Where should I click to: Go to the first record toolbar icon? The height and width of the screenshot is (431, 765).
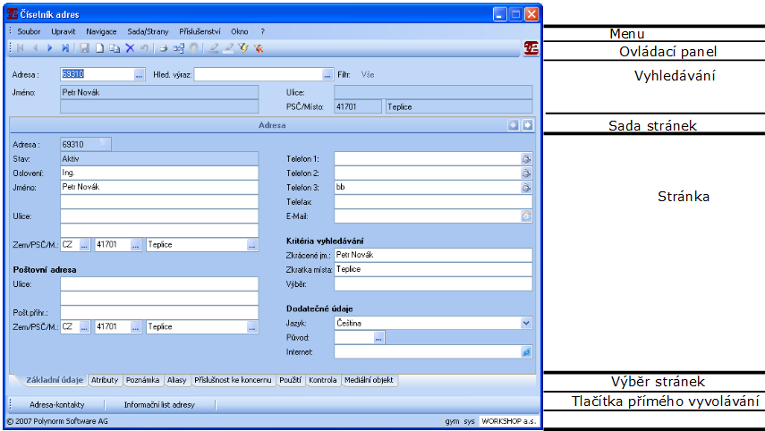click(x=21, y=48)
